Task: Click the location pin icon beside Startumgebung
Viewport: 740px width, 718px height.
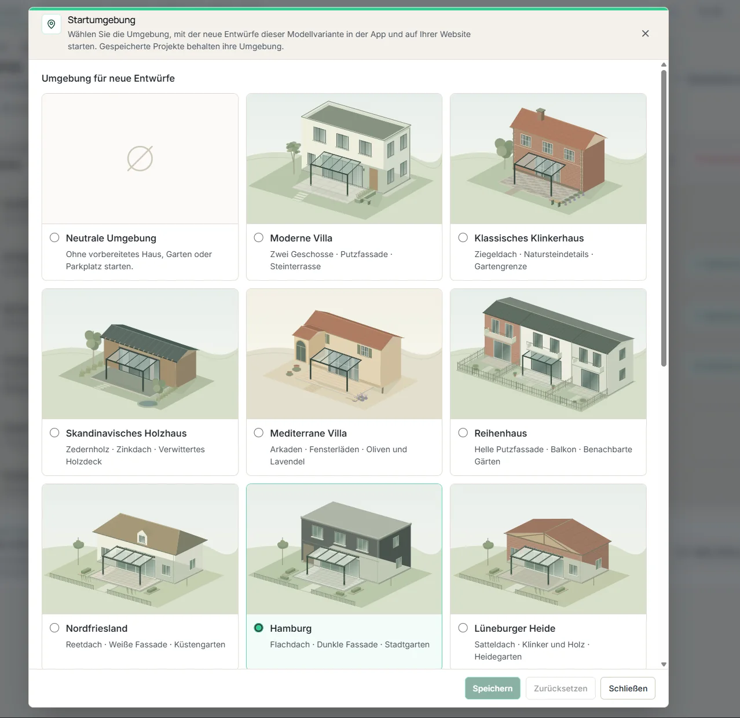Action: (52, 24)
